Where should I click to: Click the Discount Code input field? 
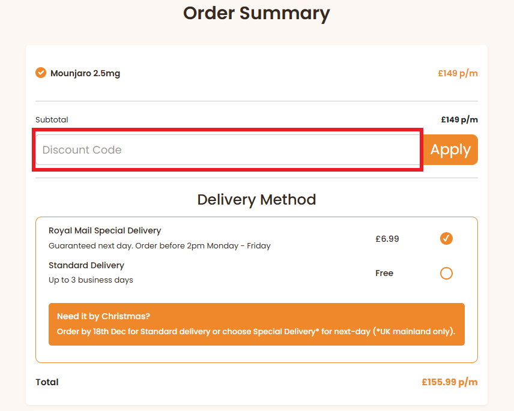pyautogui.click(x=228, y=149)
